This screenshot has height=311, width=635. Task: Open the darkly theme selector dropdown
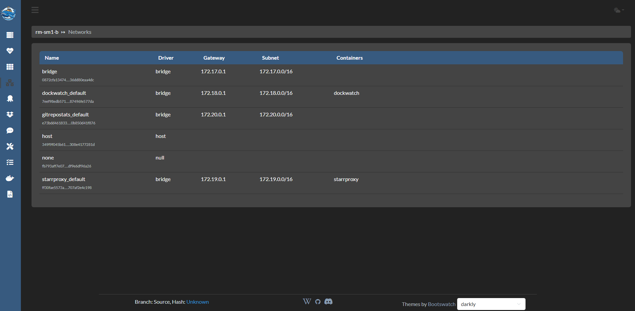pos(491,304)
